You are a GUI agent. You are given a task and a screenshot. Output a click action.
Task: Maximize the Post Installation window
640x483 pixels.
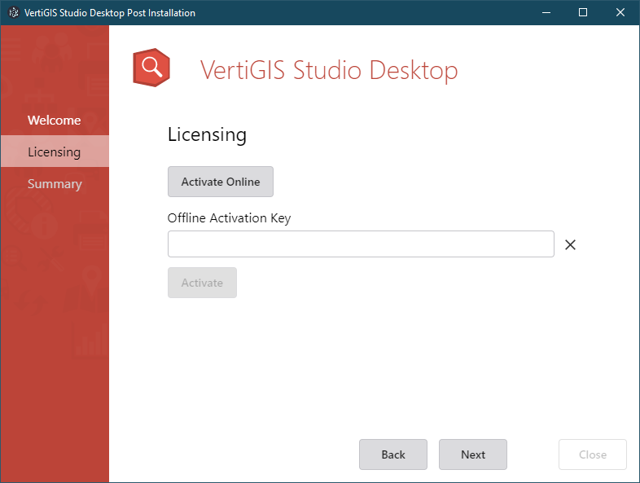(x=583, y=13)
